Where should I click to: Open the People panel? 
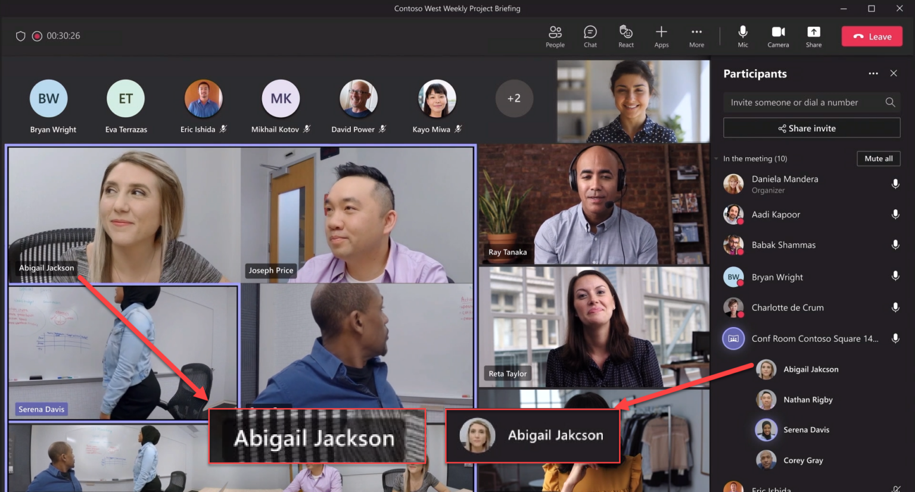(555, 36)
